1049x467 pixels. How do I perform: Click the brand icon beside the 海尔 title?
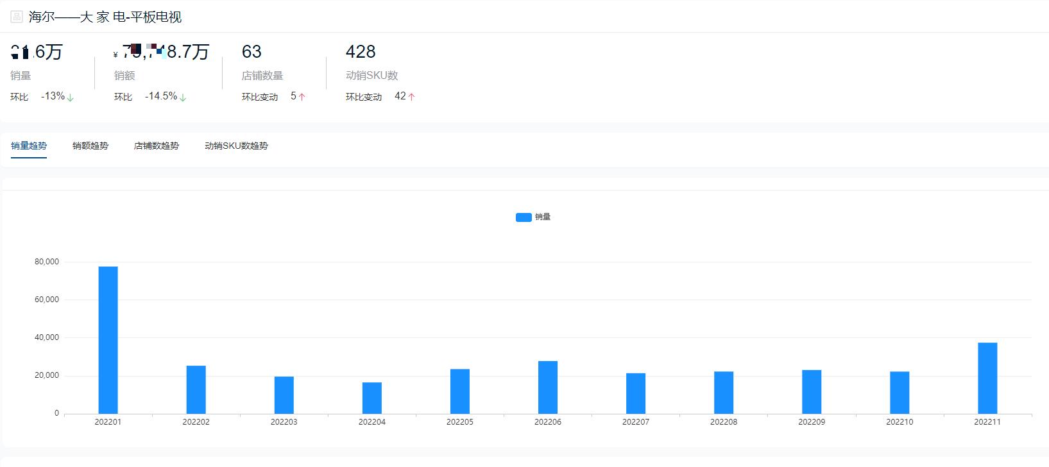tap(17, 17)
